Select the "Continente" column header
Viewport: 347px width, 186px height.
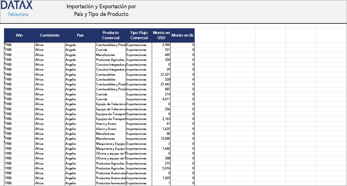(50, 35)
